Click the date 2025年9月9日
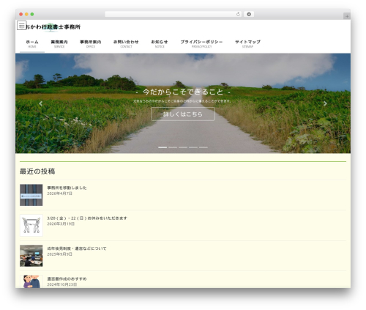This screenshot has width=366, height=310. 59,254
